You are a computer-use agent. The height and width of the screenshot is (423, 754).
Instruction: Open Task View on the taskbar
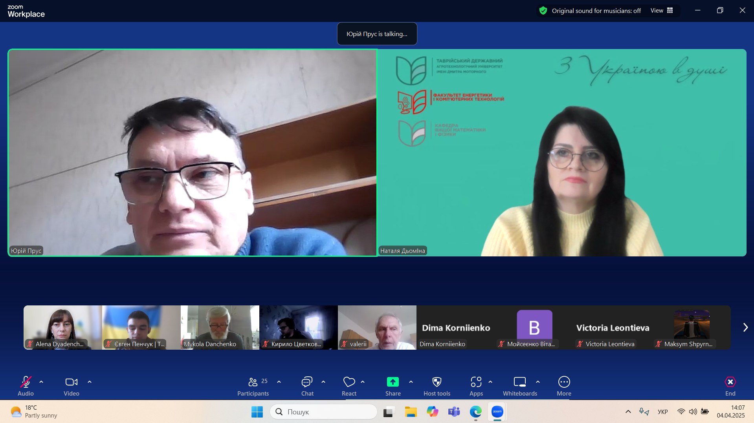[x=388, y=412]
